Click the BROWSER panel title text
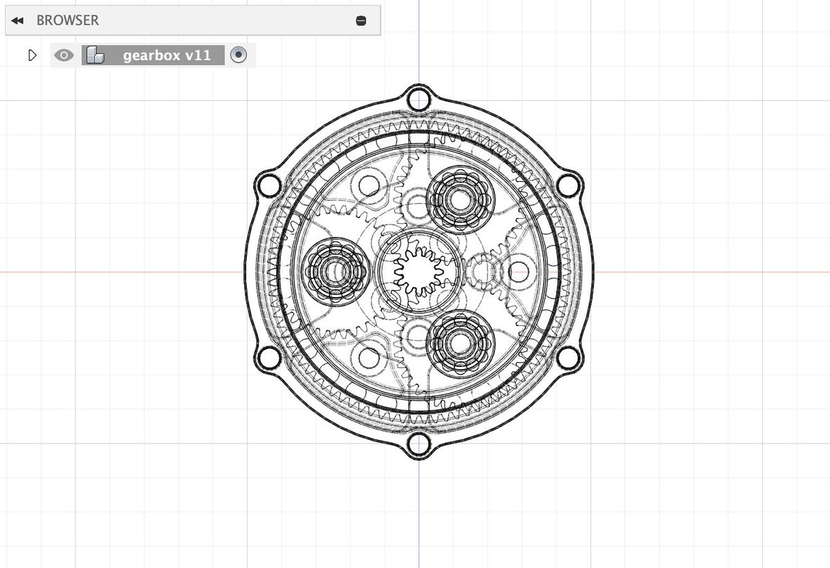The height and width of the screenshot is (568, 830). pyautogui.click(x=68, y=21)
